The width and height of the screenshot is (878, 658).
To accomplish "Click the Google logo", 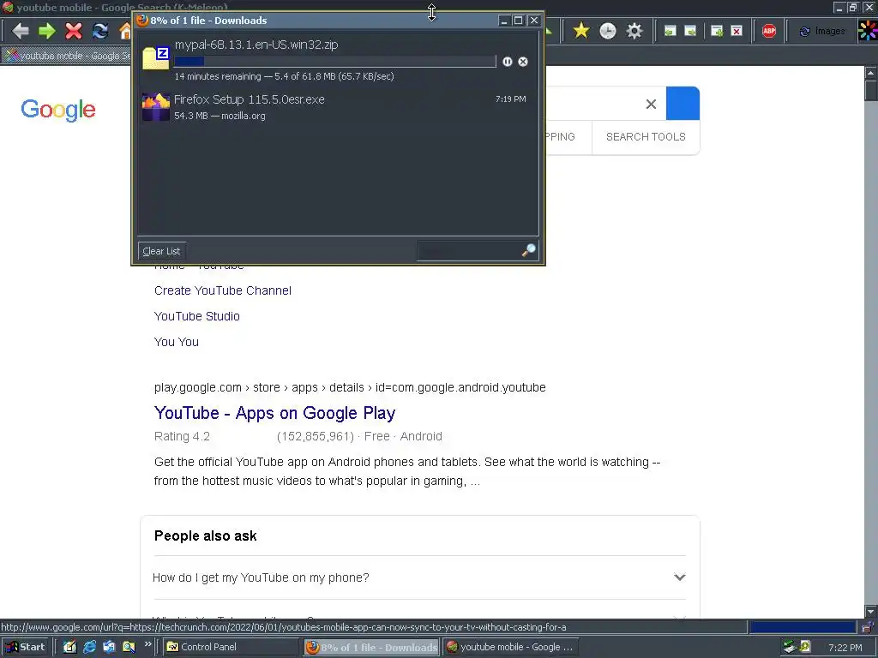I will pos(58,111).
